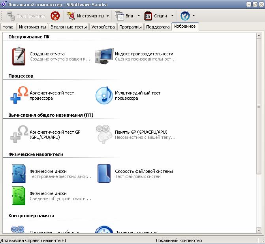The image size is (265, 244).
Task: Click the vertical scrollbar thumb
Action: (259, 106)
